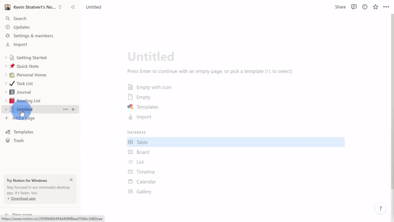Open the three-dot page menu at top right
This screenshot has height=222, width=394.
pyautogui.click(x=386, y=7)
